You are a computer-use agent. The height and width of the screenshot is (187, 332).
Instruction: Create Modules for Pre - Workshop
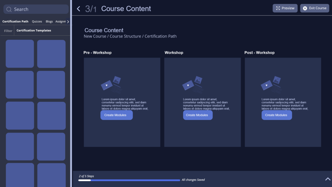116,115
